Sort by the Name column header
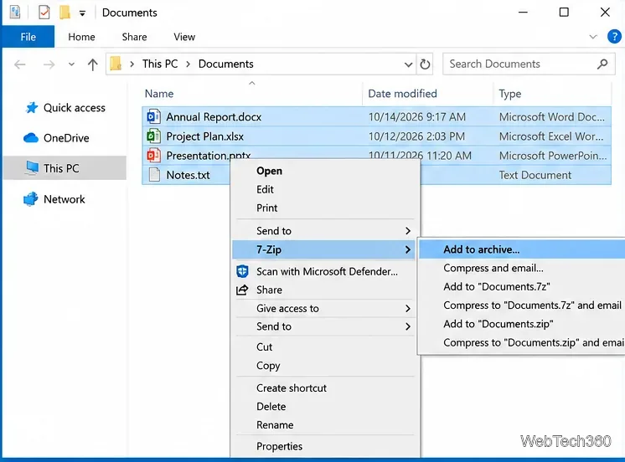This screenshot has height=462, width=625. coord(252,94)
